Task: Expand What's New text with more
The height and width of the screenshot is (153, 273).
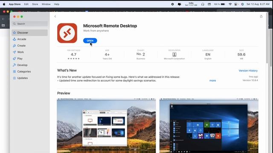Action: [212, 80]
